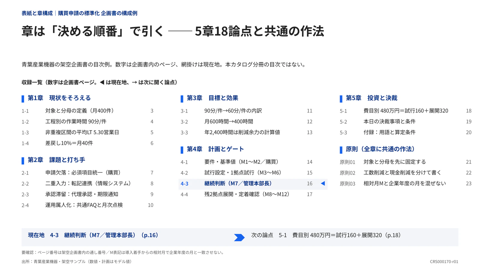This screenshot has height=270, width=480.
Task: Select row 2-2 二重入力：転記連携（情報システム）
Action: point(87,183)
